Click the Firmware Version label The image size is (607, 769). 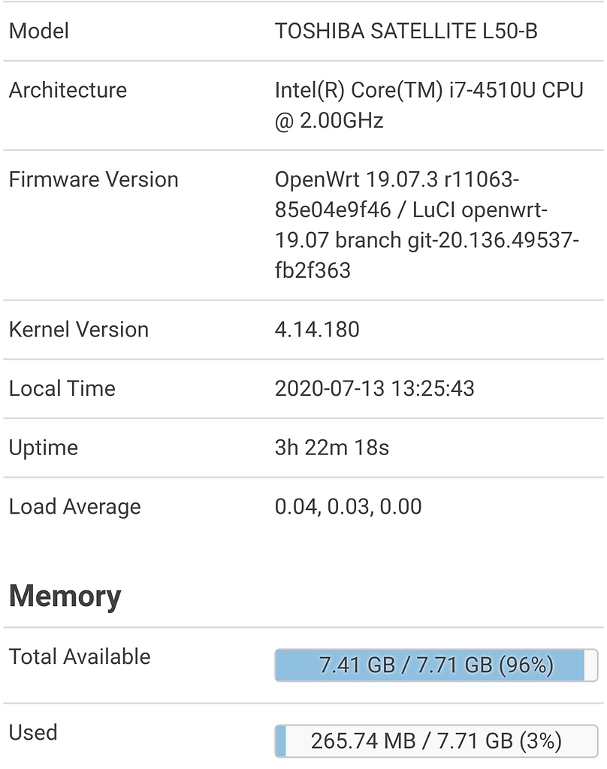(93, 179)
